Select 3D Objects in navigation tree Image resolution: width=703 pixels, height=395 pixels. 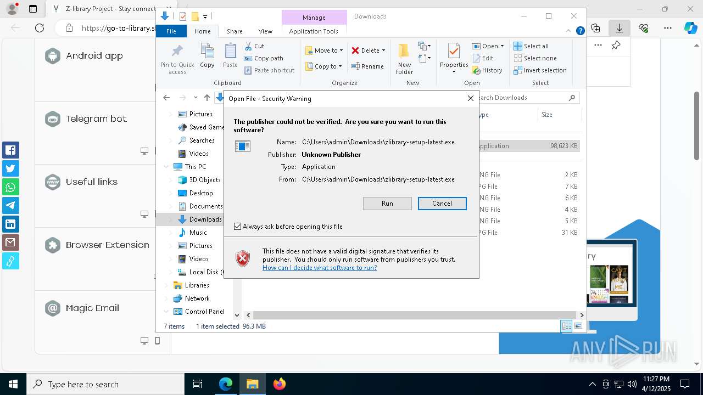tap(199, 180)
